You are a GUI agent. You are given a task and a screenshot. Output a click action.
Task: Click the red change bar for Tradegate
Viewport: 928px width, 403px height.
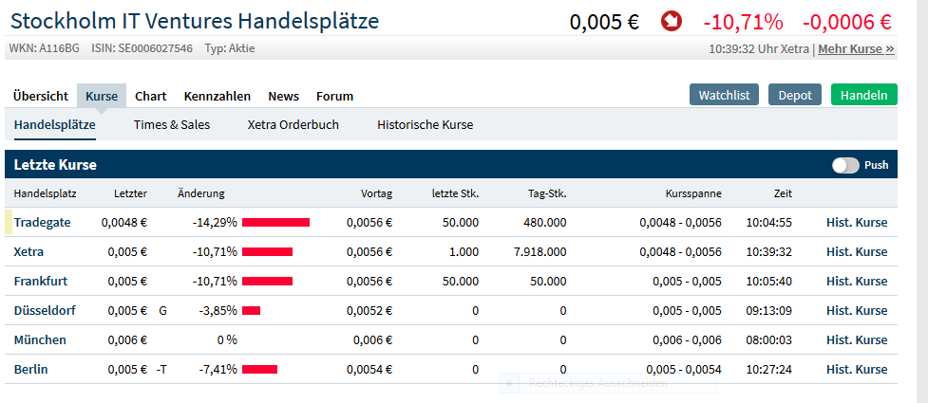pyautogui.click(x=275, y=223)
